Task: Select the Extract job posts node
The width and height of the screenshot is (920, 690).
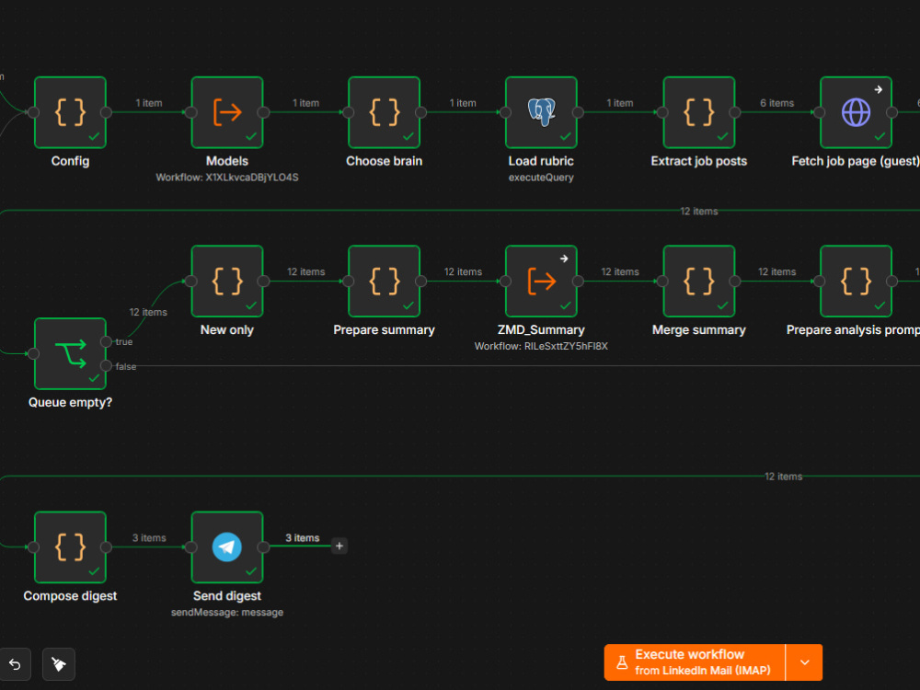Action: coord(699,112)
